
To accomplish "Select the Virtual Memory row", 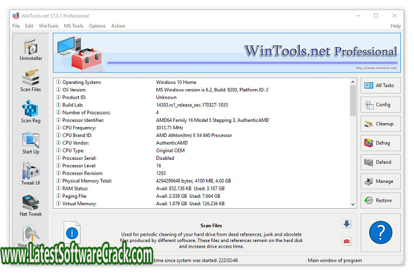I will pos(202,204).
